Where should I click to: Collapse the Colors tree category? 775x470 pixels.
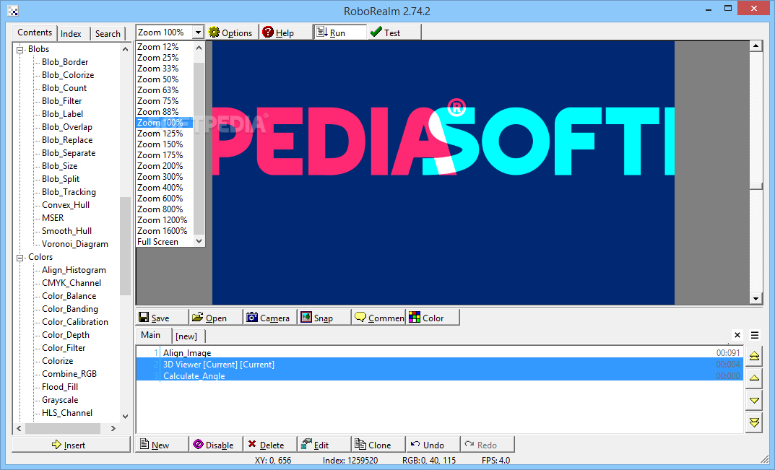click(20, 258)
